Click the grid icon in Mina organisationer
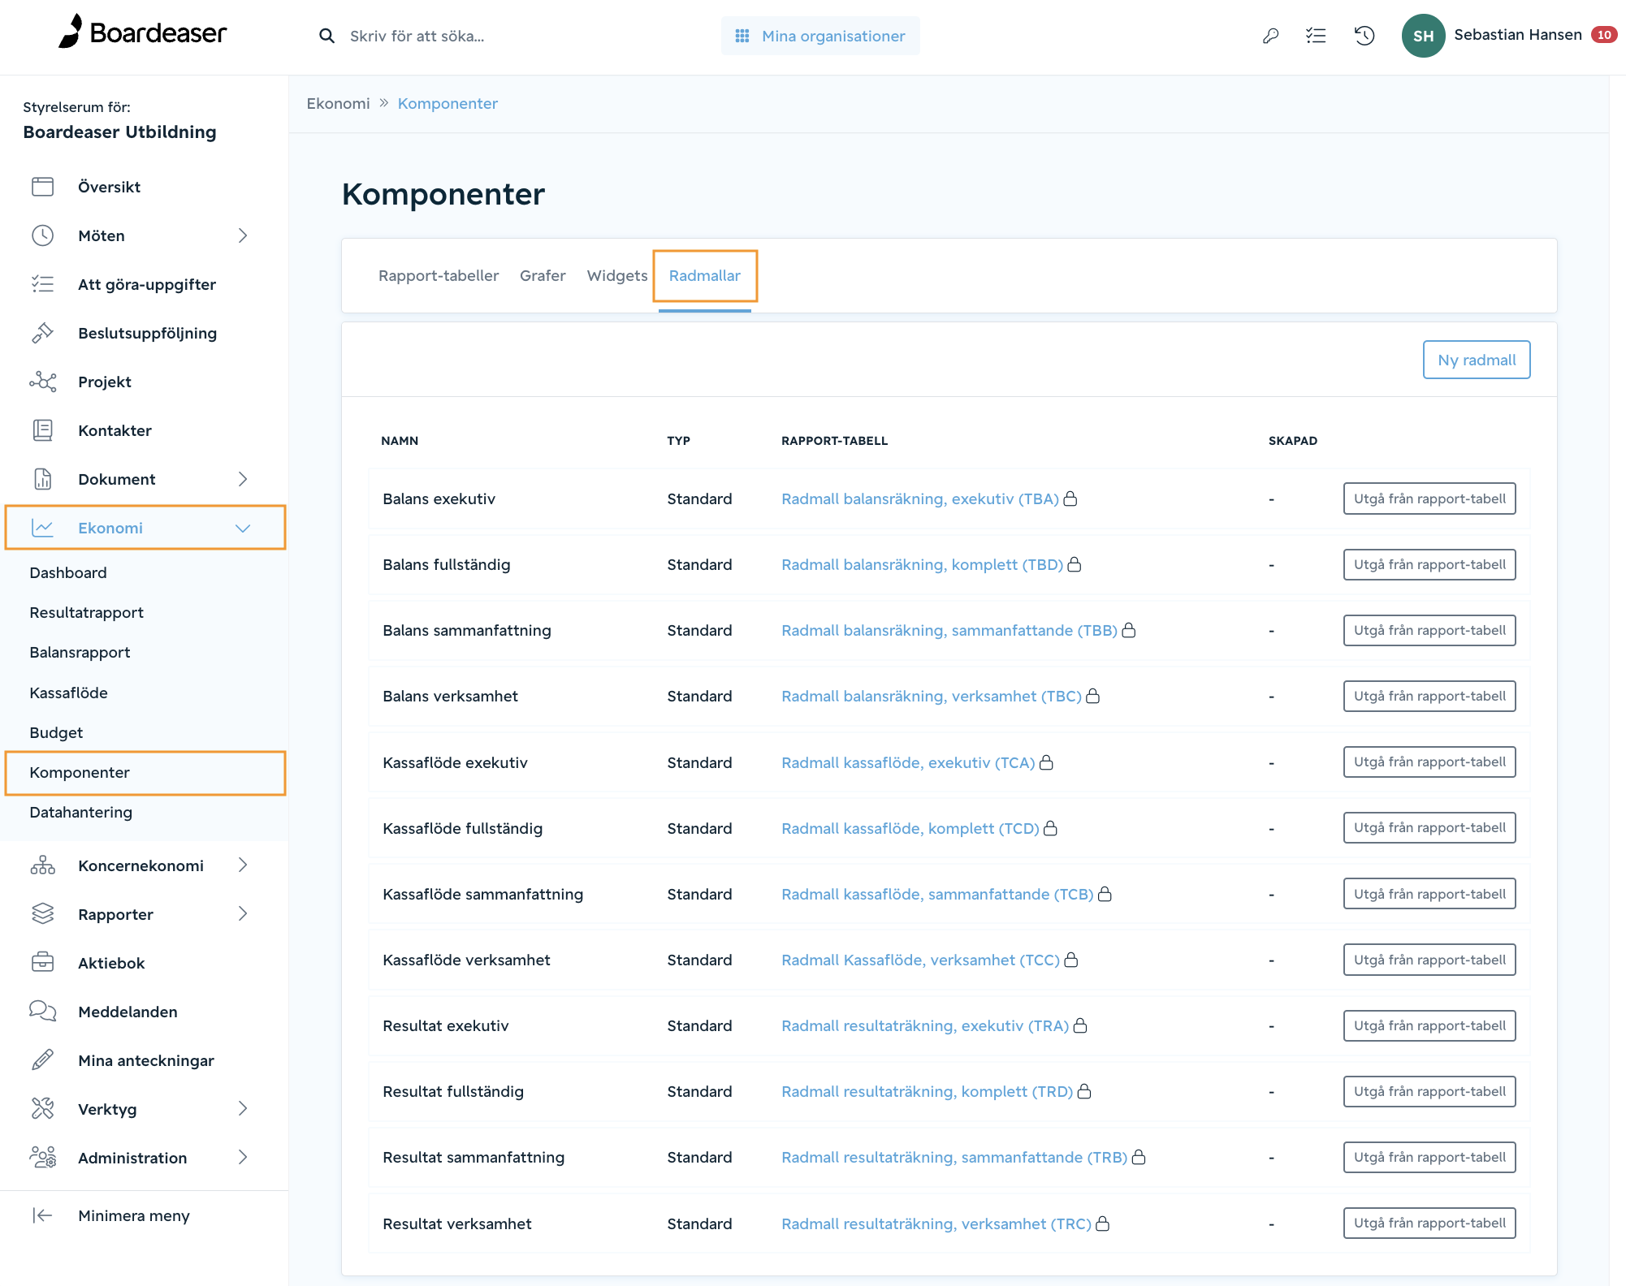This screenshot has height=1286, width=1626. [x=742, y=36]
